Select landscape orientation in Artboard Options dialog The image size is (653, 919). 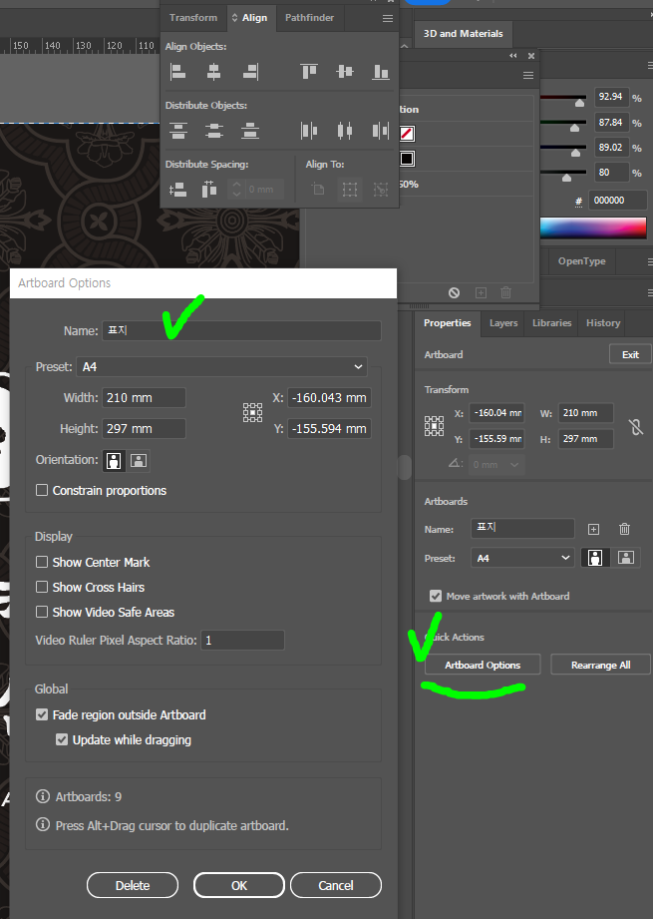[x=139, y=460]
